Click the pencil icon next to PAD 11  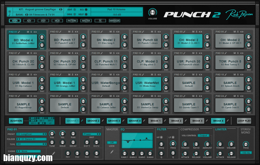184,53
